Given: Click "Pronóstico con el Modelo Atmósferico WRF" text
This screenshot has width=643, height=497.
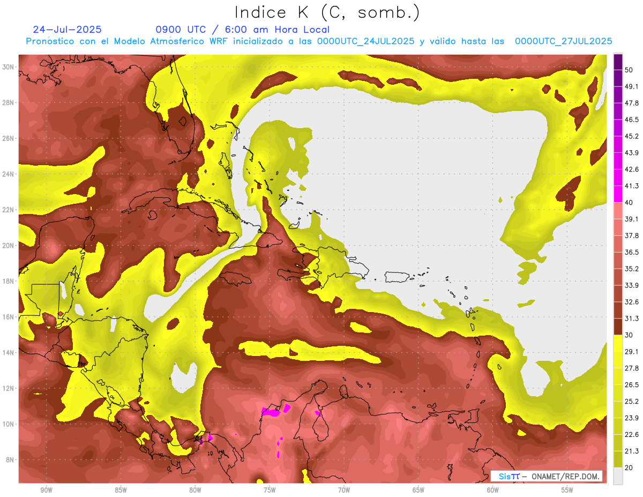Looking at the screenshot, I should 128,41.
